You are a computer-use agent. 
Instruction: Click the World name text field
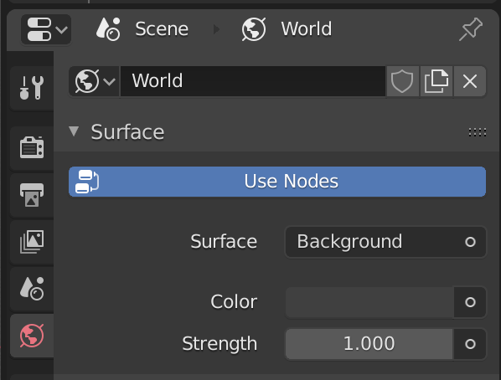coord(253,81)
